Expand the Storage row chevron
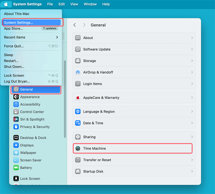 pyautogui.click(x=192, y=61)
